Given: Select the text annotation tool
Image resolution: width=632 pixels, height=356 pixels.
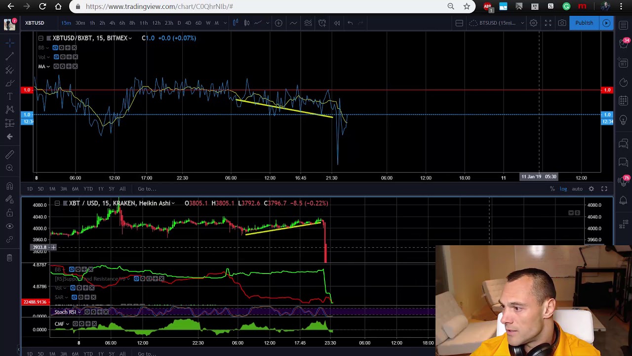Looking at the screenshot, I should coord(9,96).
